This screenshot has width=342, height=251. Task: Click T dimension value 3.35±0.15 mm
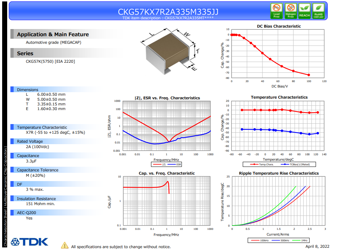point(51,104)
